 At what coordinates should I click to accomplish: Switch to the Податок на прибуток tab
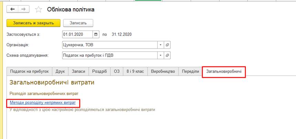coord(29,71)
